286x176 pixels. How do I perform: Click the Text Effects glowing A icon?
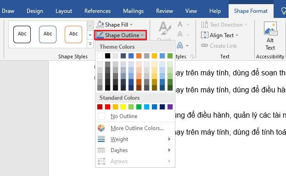click(x=180, y=45)
